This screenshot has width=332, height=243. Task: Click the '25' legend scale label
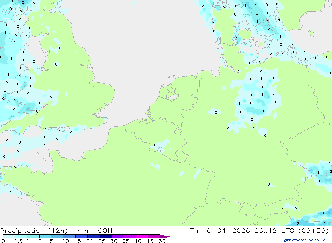click(x=102, y=241)
